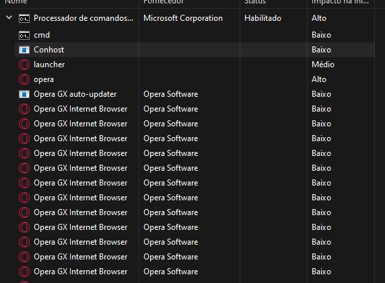Viewport: 385px width, 283px height.
Task: Select the Opera GX auto-updater entry
Action: (x=75, y=94)
